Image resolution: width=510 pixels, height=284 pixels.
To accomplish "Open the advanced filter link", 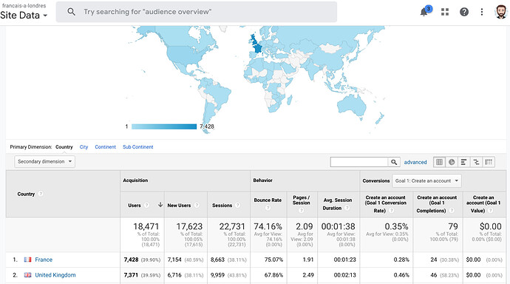I will tap(415, 162).
